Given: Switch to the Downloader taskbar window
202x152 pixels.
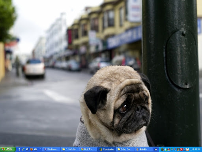Looking at the screenshot, I should 107,149.
